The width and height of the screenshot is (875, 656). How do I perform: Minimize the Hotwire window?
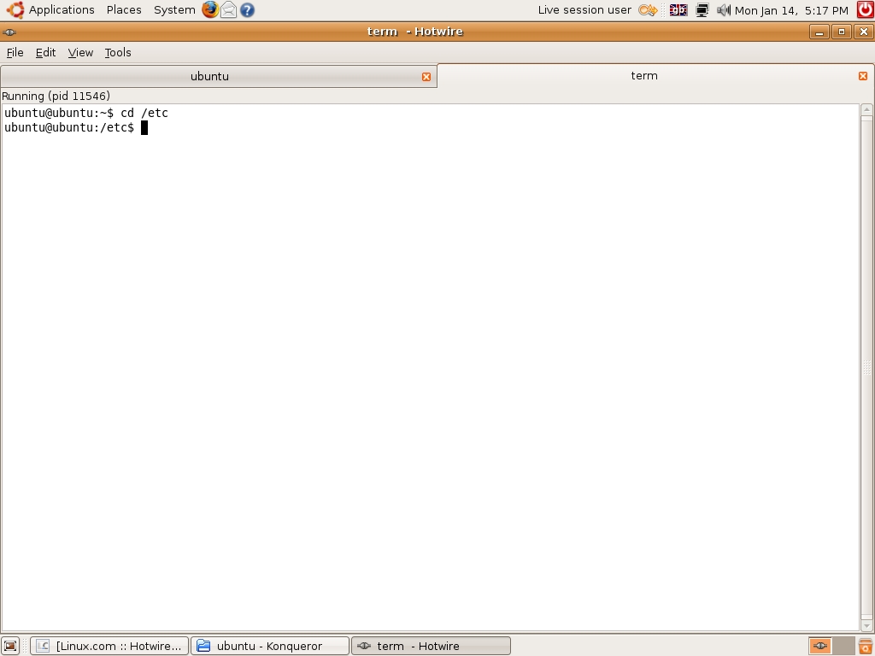tap(819, 32)
